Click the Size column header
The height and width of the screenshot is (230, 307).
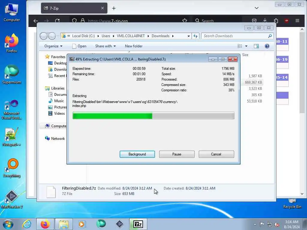pos(245,55)
